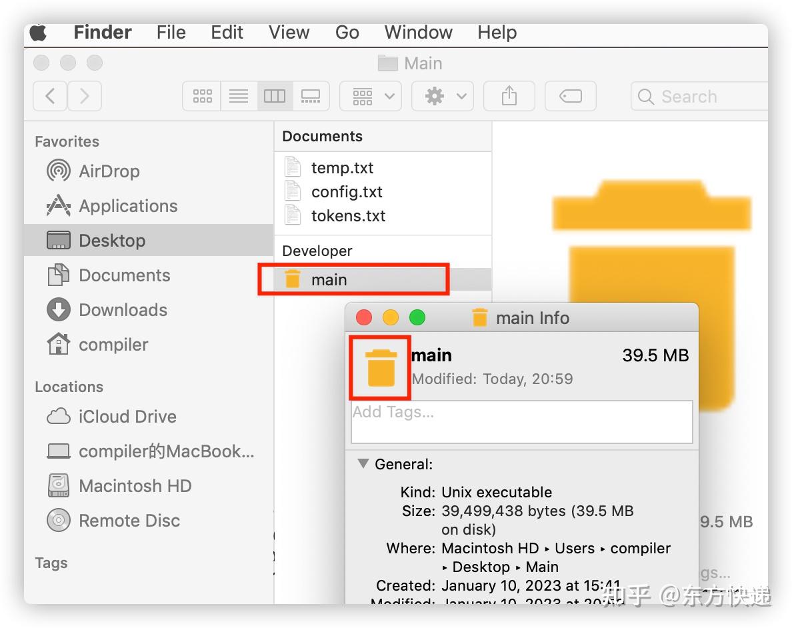Click the 39.5 MB size in Info header
The width and height of the screenshot is (792, 628).
click(x=655, y=355)
